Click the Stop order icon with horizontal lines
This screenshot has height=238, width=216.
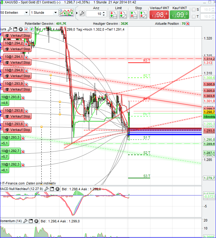134,15
